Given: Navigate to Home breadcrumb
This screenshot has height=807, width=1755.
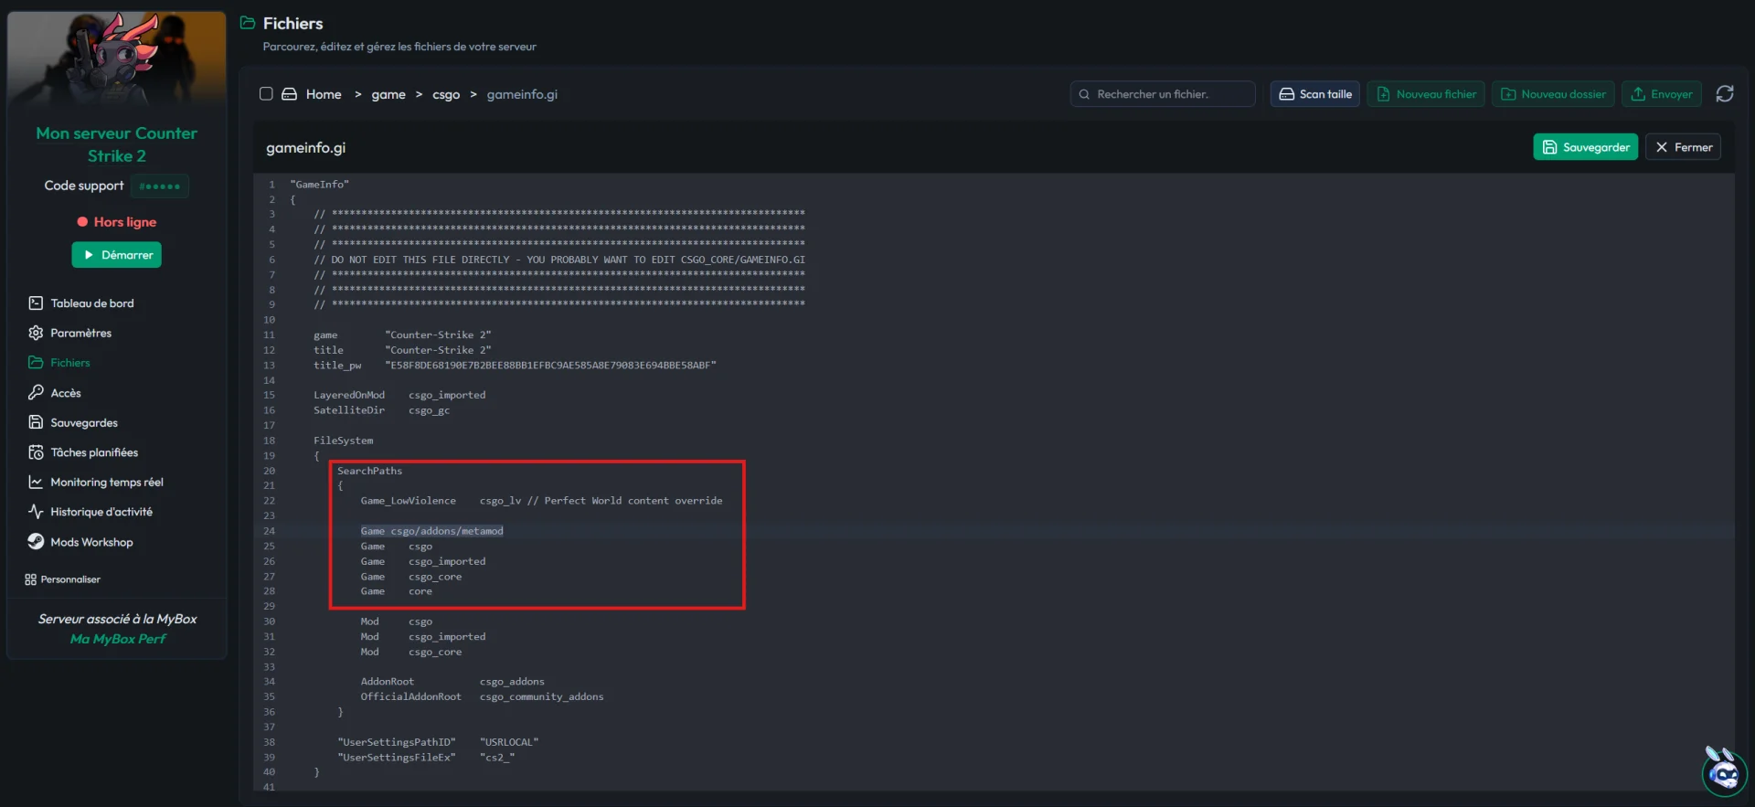Looking at the screenshot, I should click(x=324, y=94).
